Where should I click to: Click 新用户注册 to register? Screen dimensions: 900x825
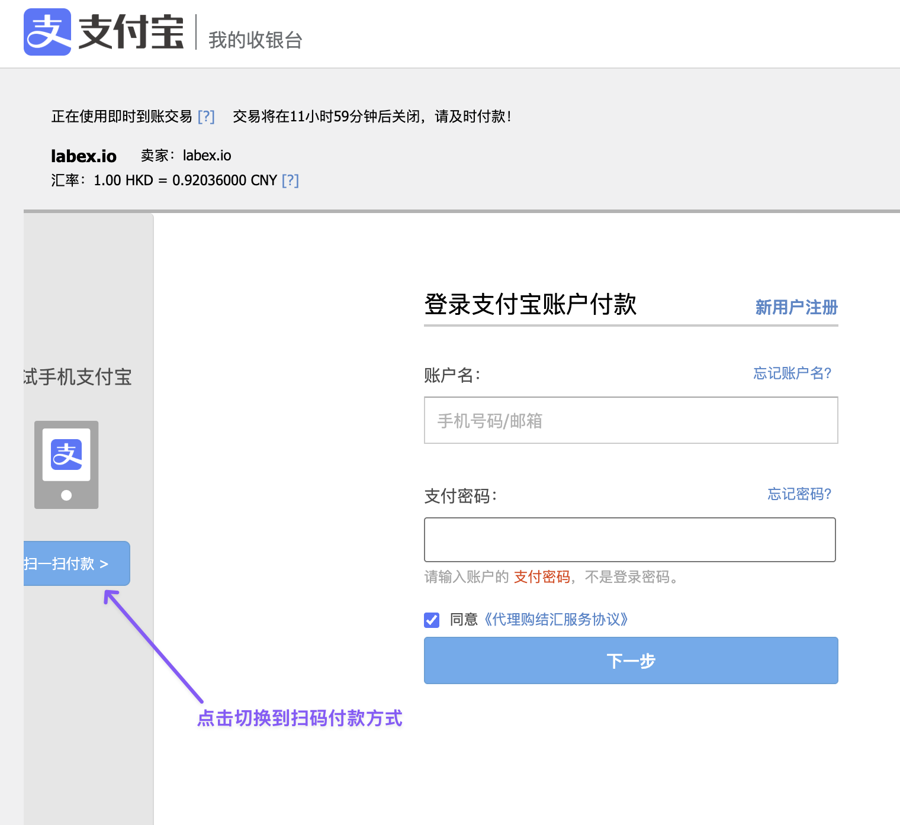[x=796, y=307]
